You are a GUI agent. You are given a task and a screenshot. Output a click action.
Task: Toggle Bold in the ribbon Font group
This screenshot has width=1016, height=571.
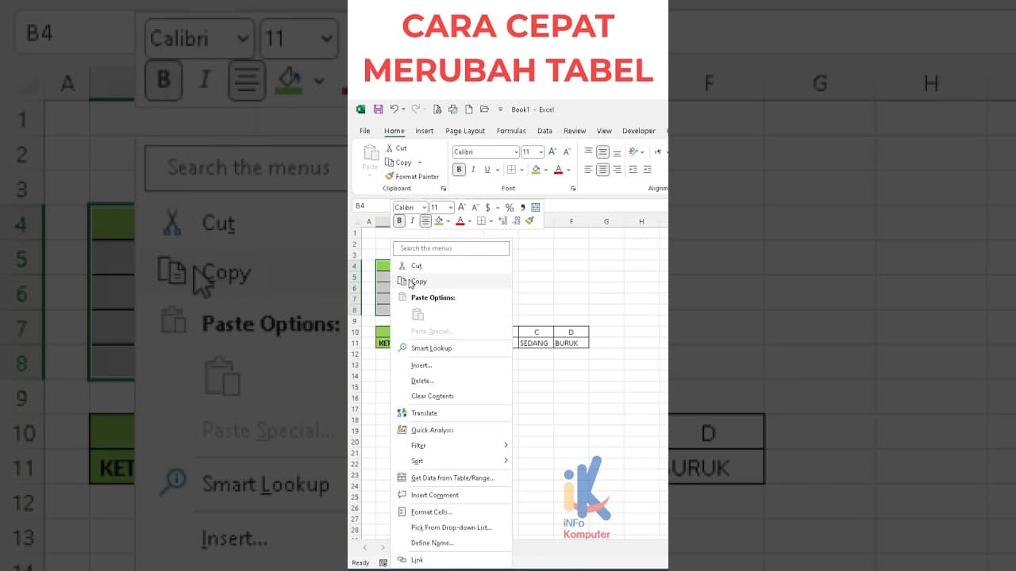tap(459, 170)
